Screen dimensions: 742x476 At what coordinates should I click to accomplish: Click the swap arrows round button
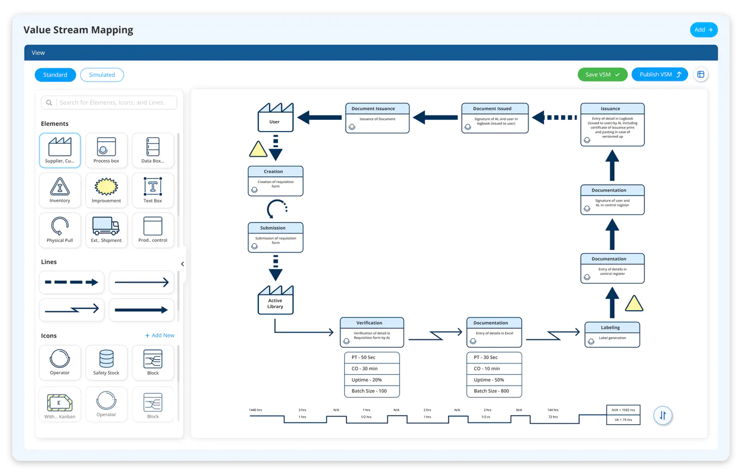coord(663,416)
